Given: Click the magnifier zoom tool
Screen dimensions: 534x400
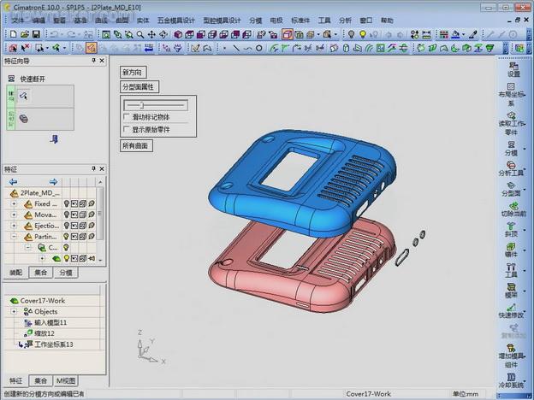Looking at the screenshot, I should (x=140, y=34).
